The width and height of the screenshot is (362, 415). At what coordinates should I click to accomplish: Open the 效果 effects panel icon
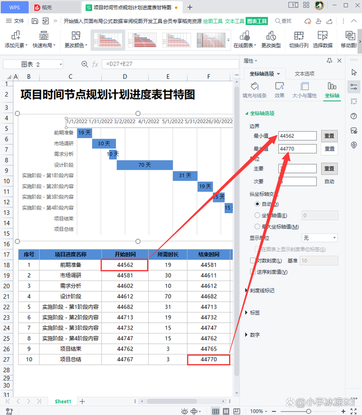coord(279,90)
